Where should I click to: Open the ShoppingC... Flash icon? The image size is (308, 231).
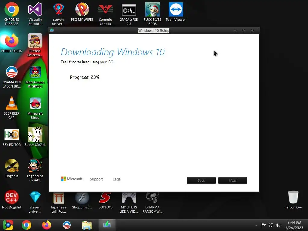tap(82, 198)
